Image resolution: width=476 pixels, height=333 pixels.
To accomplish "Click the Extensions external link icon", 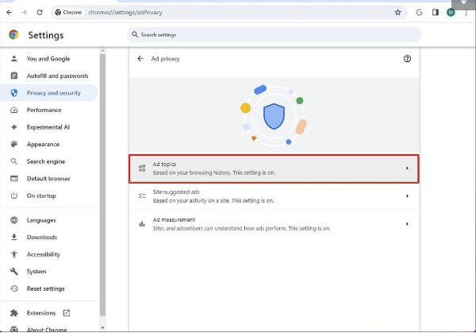I will pos(67,312).
